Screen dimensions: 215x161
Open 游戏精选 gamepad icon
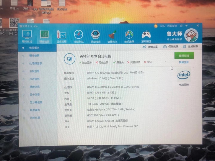[146, 37]
